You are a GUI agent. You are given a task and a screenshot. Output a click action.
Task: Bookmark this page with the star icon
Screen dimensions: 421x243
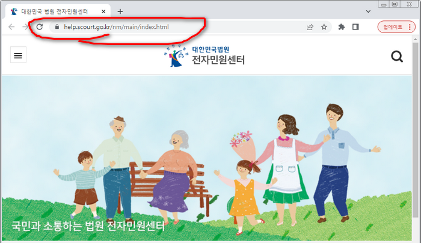(x=324, y=27)
